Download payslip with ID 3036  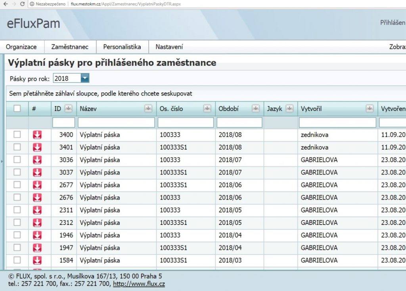[x=37, y=160]
